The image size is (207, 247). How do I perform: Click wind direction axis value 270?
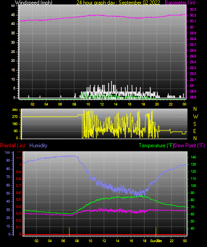[15, 117]
